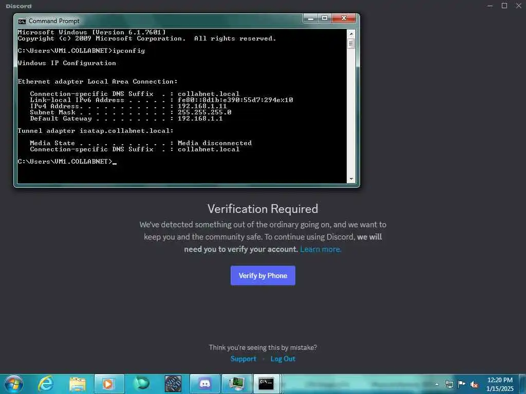
Task: Follow the Learn more link
Action: click(x=321, y=249)
